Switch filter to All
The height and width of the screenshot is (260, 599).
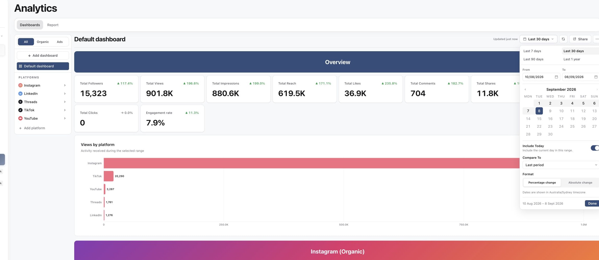pyautogui.click(x=26, y=42)
